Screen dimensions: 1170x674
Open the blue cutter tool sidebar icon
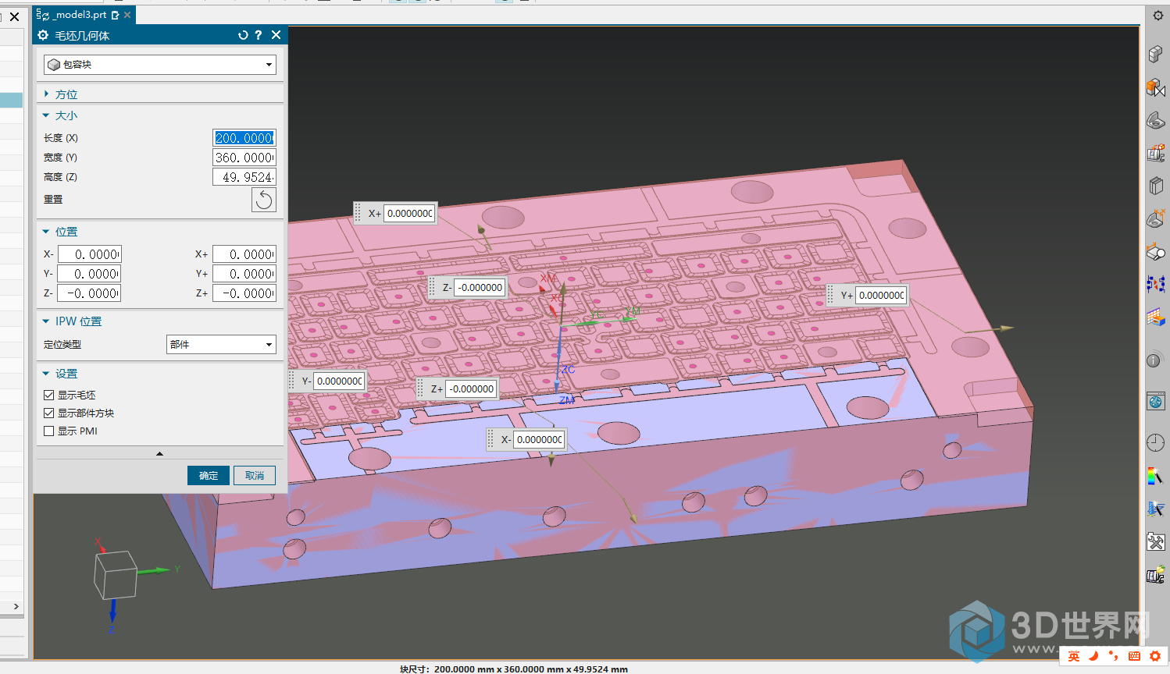pos(1156,509)
